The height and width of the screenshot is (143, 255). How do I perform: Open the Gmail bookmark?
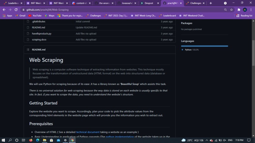coord(20,15)
